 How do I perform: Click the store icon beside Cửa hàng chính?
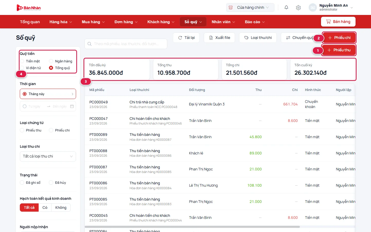pos(231,7)
